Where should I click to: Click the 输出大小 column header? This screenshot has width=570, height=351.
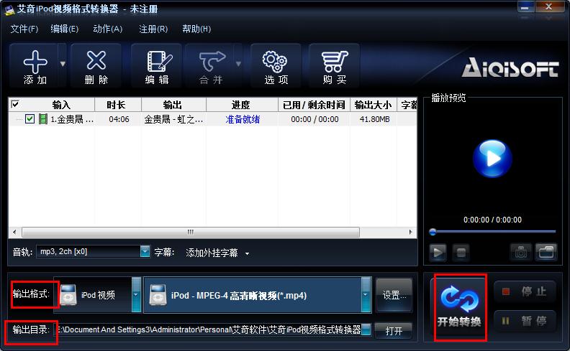coord(374,105)
